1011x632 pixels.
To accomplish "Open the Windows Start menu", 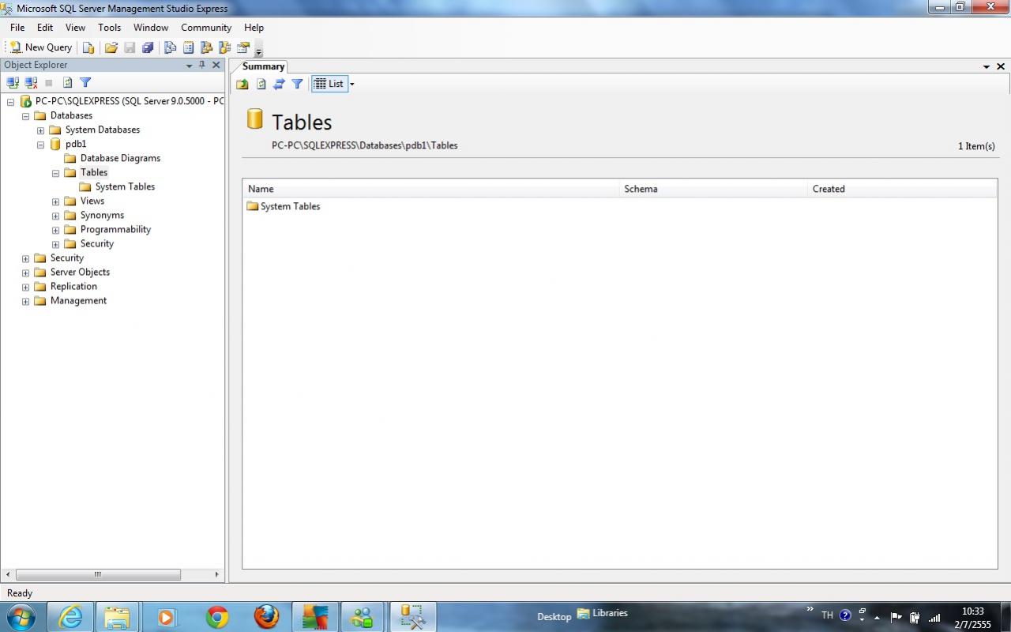I will point(21,616).
